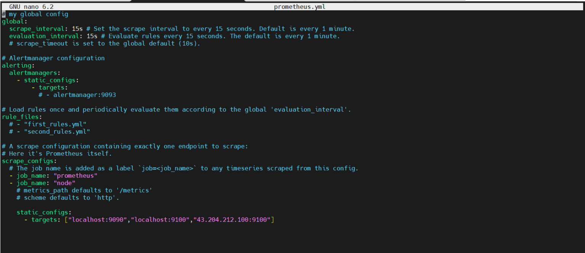
Task: Click the node job_name entry
Action: click(64, 183)
